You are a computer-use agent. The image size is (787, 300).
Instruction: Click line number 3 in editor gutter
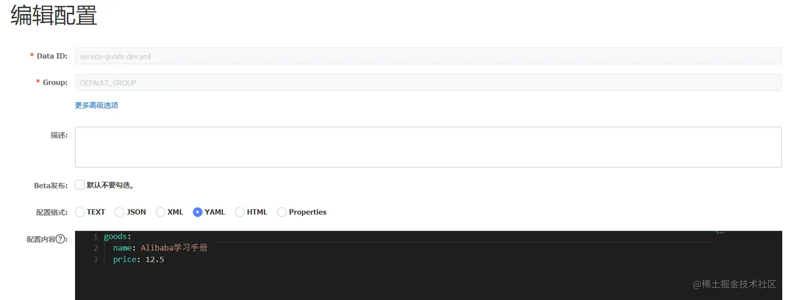pyautogui.click(x=95, y=260)
